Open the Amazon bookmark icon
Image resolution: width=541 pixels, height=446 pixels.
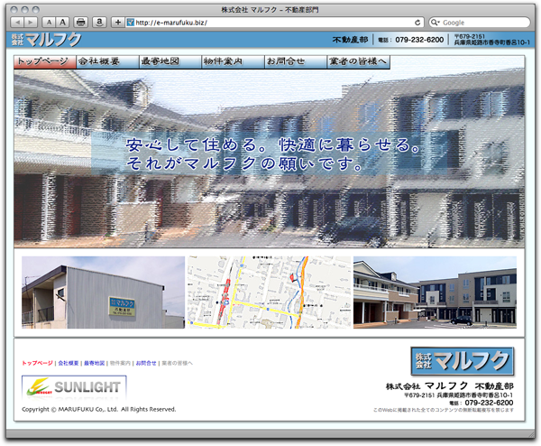tap(99, 23)
